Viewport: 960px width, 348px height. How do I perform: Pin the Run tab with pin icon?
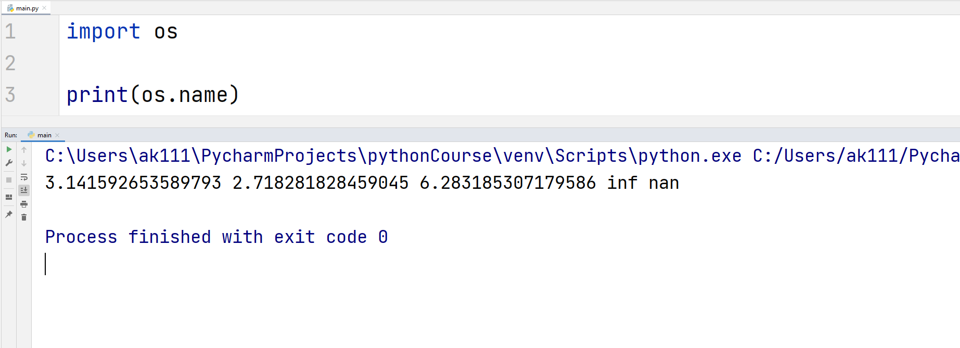coord(8,214)
